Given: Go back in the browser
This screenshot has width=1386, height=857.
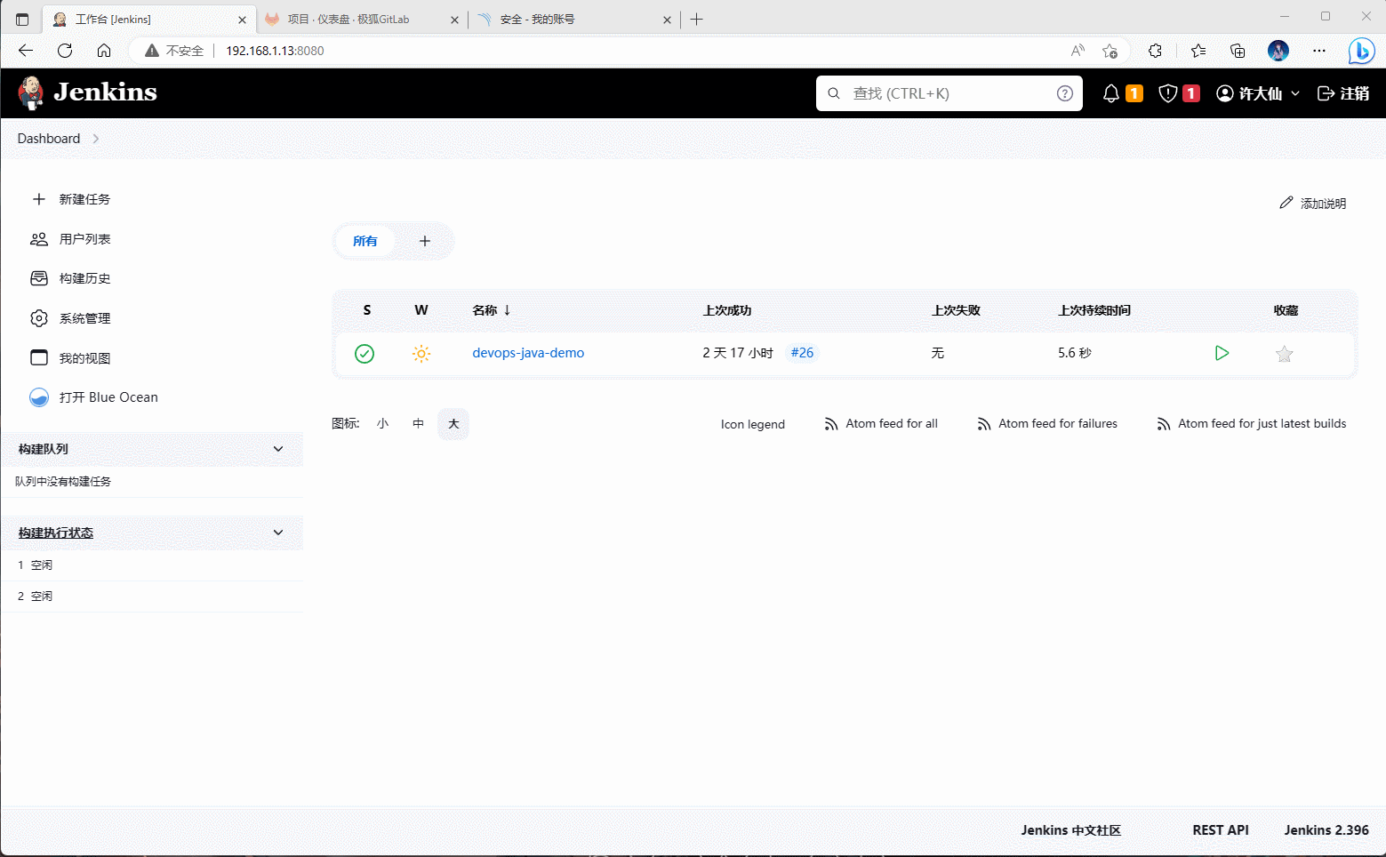Looking at the screenshot, I should (x=26, y=51).
